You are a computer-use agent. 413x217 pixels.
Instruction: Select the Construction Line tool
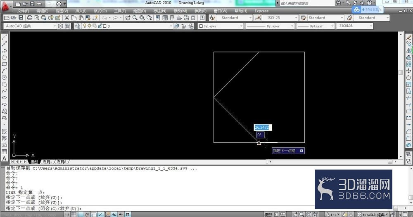pos(4,44)
